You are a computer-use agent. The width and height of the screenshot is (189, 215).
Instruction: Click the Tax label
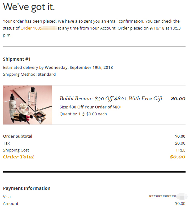pos(6,143)
